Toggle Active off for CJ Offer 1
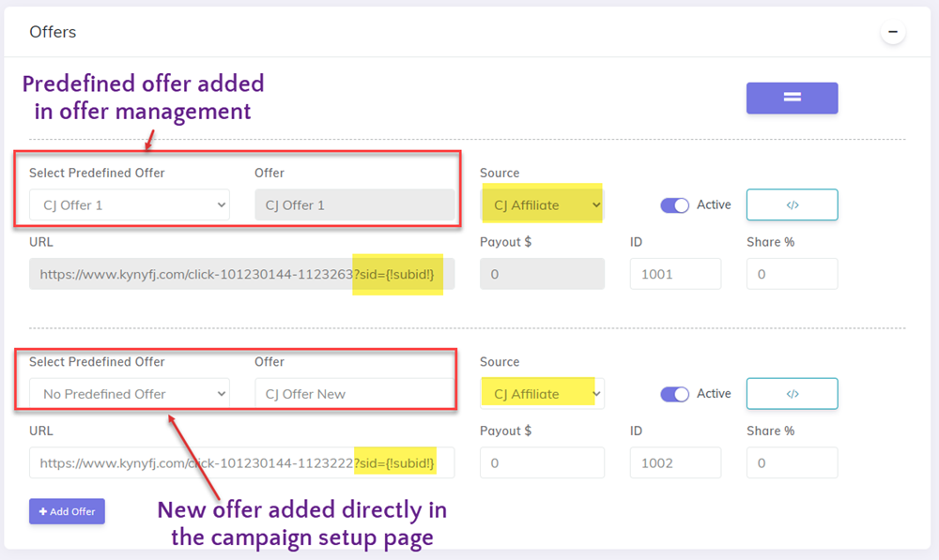This screenshot has width=939, height=560. coord(675,204)
